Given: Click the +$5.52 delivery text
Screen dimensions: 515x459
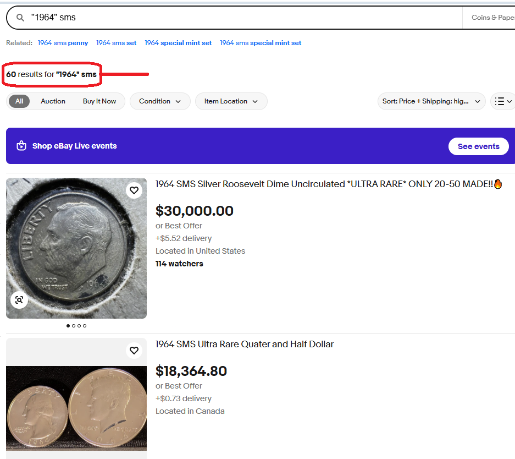Looking at the screenshot, I should [x=184, y=238].
